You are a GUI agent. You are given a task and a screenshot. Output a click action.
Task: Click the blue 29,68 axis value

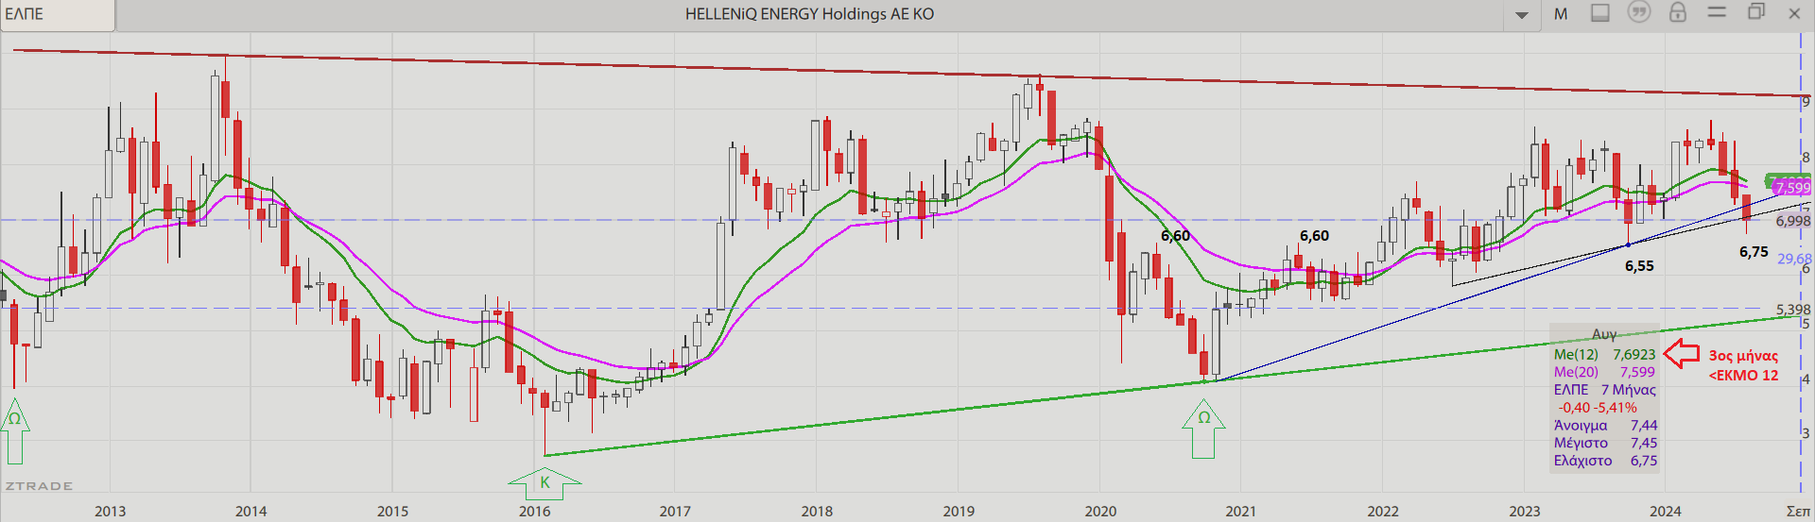[1794, 259]
